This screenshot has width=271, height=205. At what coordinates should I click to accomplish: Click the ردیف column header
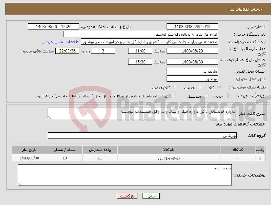[260, 150]
